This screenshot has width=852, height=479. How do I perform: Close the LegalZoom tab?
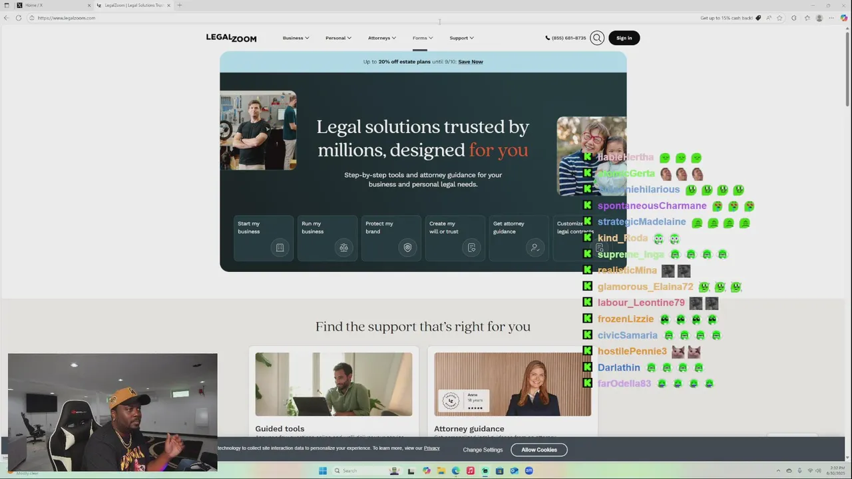tap(168, 5)
